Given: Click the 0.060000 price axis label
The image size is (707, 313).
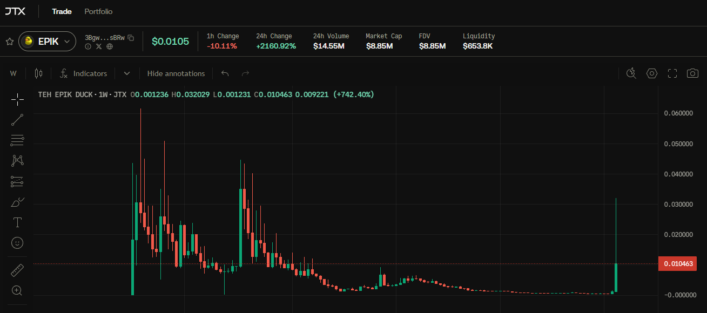Looking at the screenshot, I should click(678, 113).
